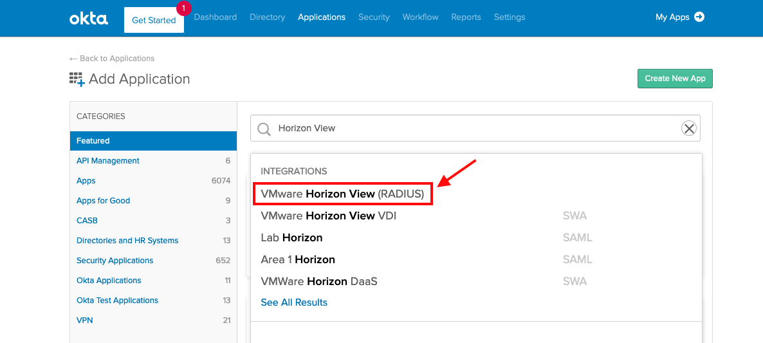Open the Get Started tab

154,20
